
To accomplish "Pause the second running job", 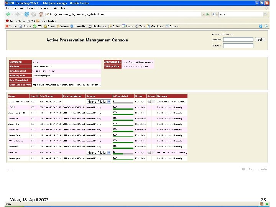I will tap(149, 152).
